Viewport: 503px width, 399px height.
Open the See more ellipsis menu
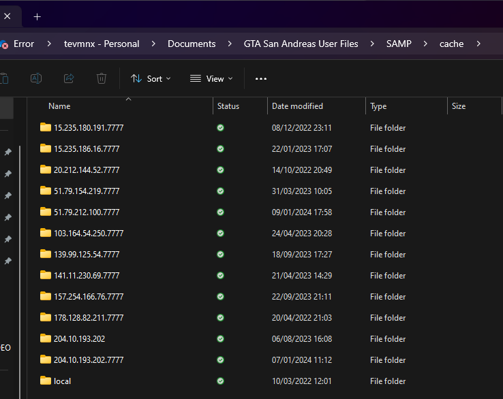pos(261,79)
